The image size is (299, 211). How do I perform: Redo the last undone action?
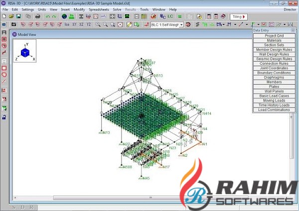point(54,16)
